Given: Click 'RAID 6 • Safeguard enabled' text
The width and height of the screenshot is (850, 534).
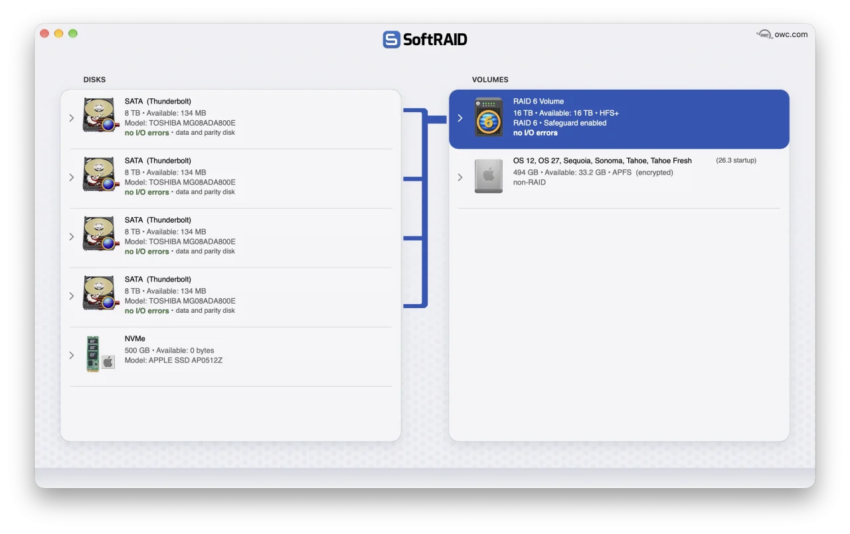Looking at the screenshot, I should click(x=560, y=123).
